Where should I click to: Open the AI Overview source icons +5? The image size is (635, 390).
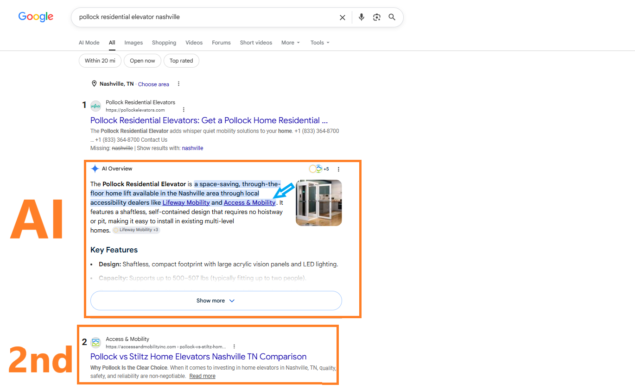click(x=319, y=169)
